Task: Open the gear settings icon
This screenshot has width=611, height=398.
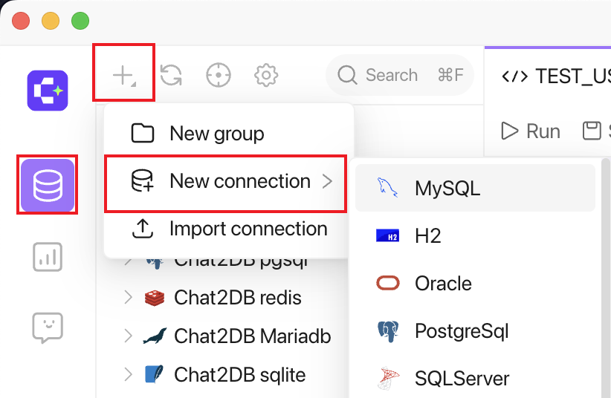Action: tap(266, 75)
